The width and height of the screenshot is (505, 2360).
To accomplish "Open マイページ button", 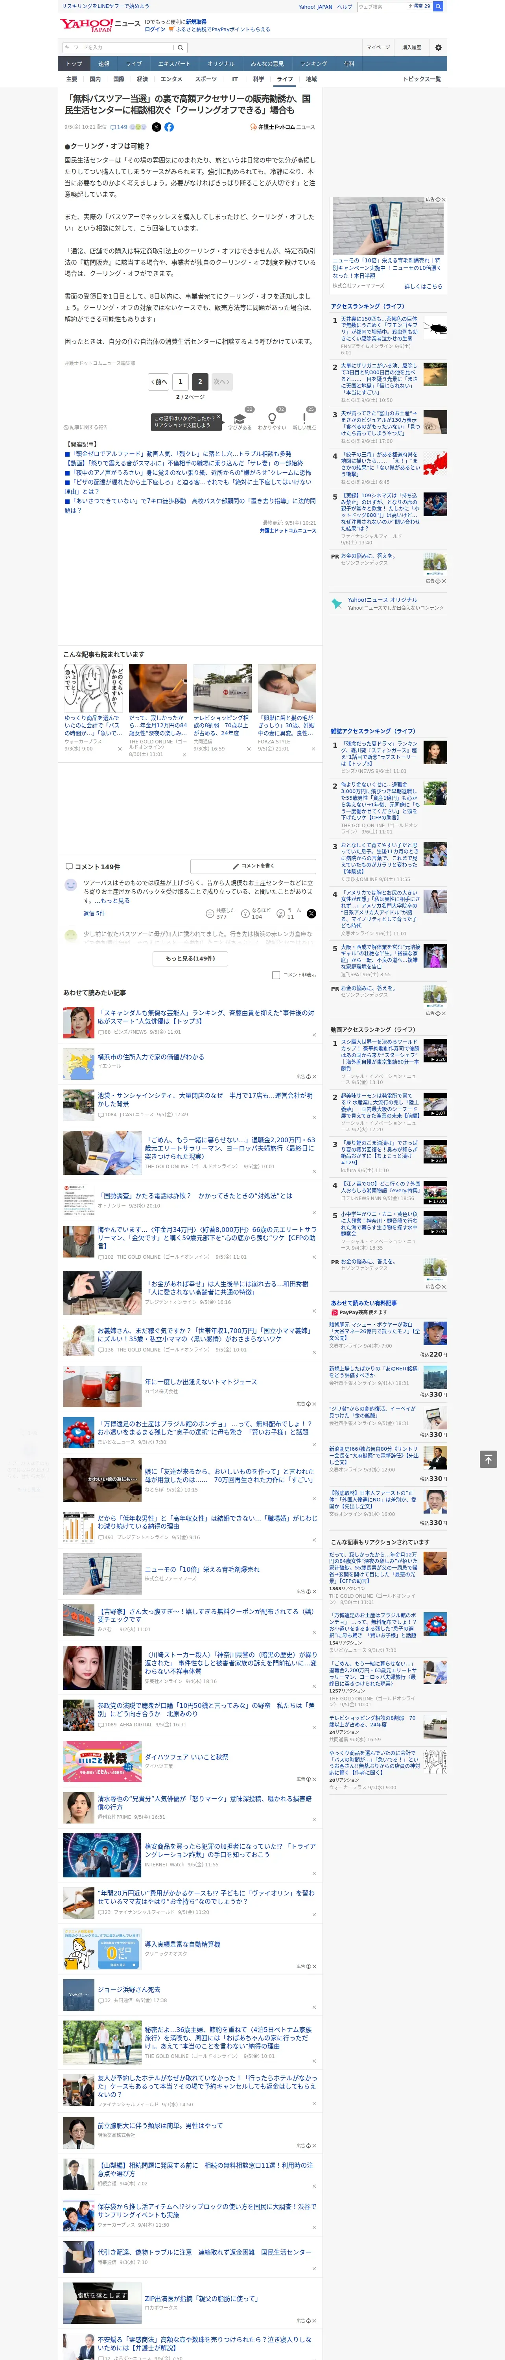I will point(378,48).
